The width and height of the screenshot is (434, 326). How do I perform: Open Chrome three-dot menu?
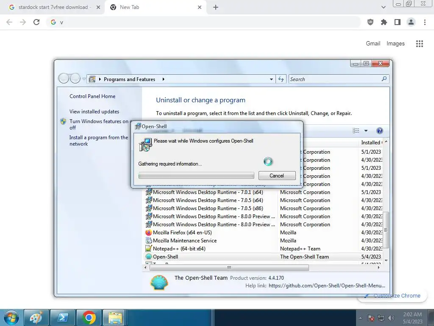pos(425,22)
